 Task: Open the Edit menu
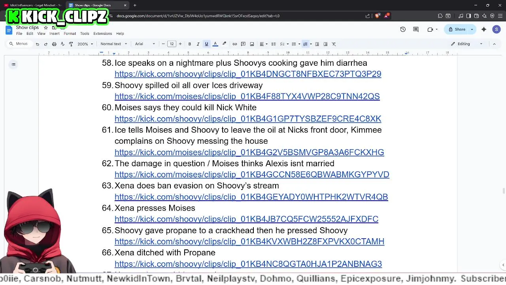30,34
